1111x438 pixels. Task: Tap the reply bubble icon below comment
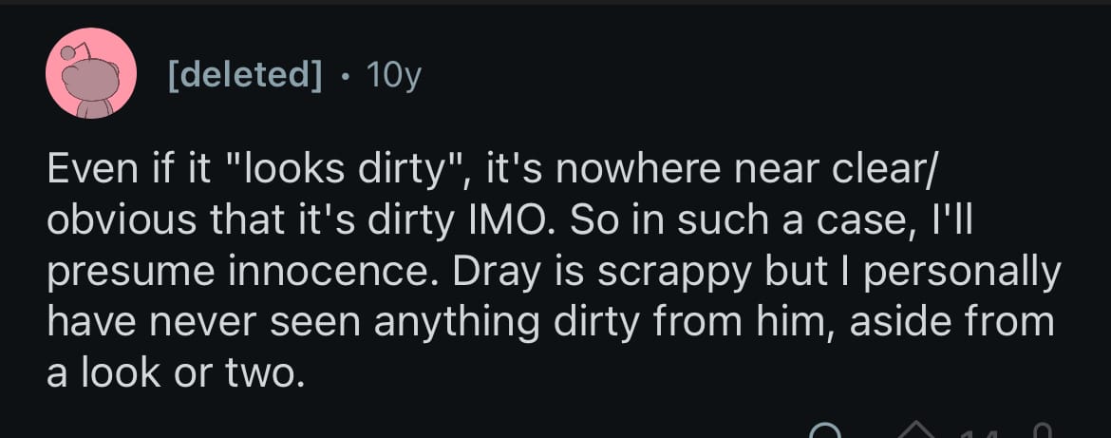point(827,432)
